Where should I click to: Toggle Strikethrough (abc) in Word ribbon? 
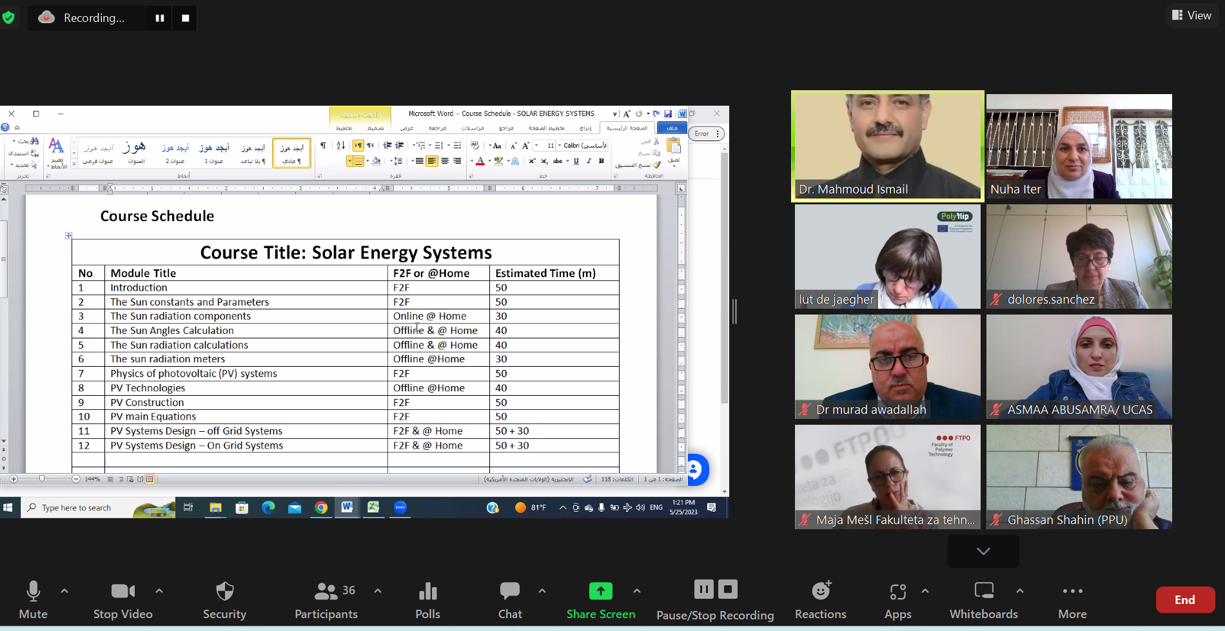coord(558,161)
